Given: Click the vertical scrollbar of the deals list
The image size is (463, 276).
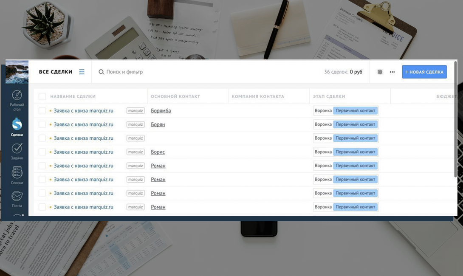Looking at the screenshot, I should point(455,120).
